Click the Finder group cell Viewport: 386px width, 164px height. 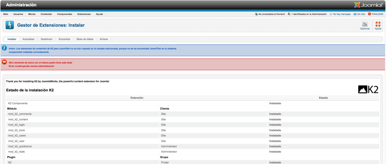165,163
